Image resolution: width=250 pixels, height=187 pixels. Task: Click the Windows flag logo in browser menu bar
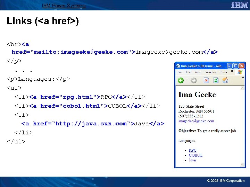(x=240, y=72)
